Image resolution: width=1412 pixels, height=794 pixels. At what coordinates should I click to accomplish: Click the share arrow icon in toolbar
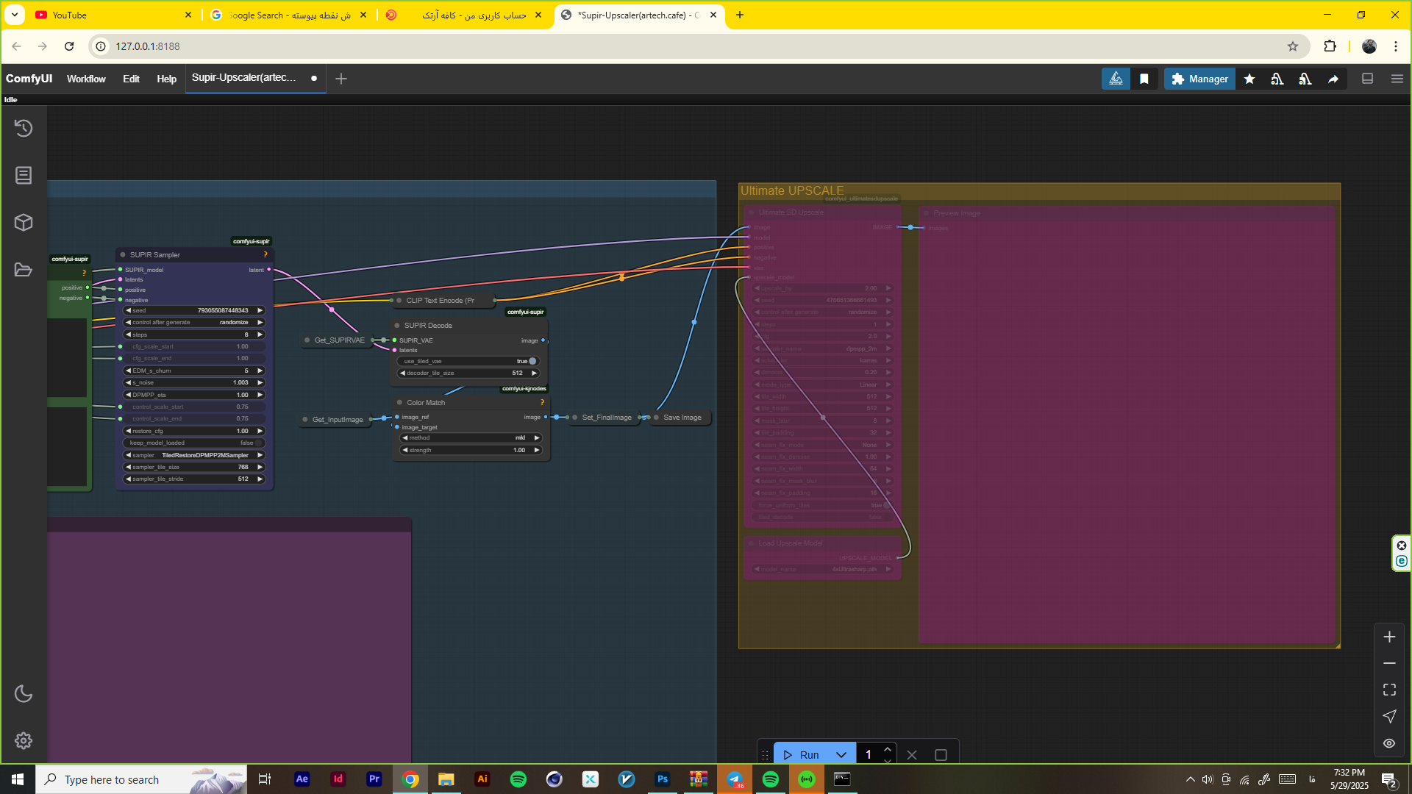(x=1333, y=79)
